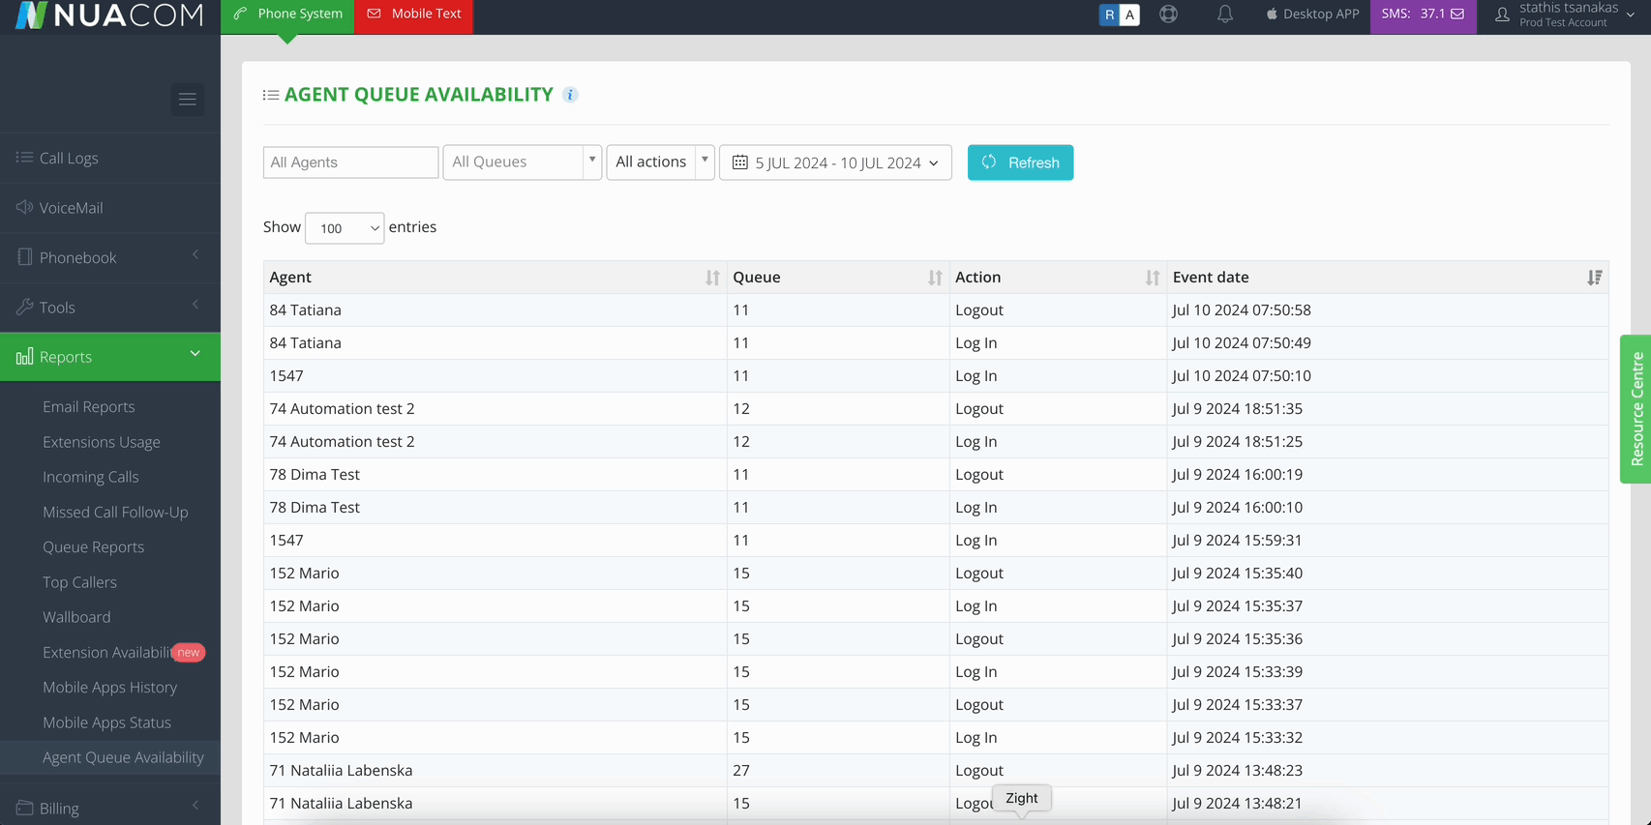This screenshot has width=1651, height=825.
Task: Click the calendar icon in date range
Action: 740,162
